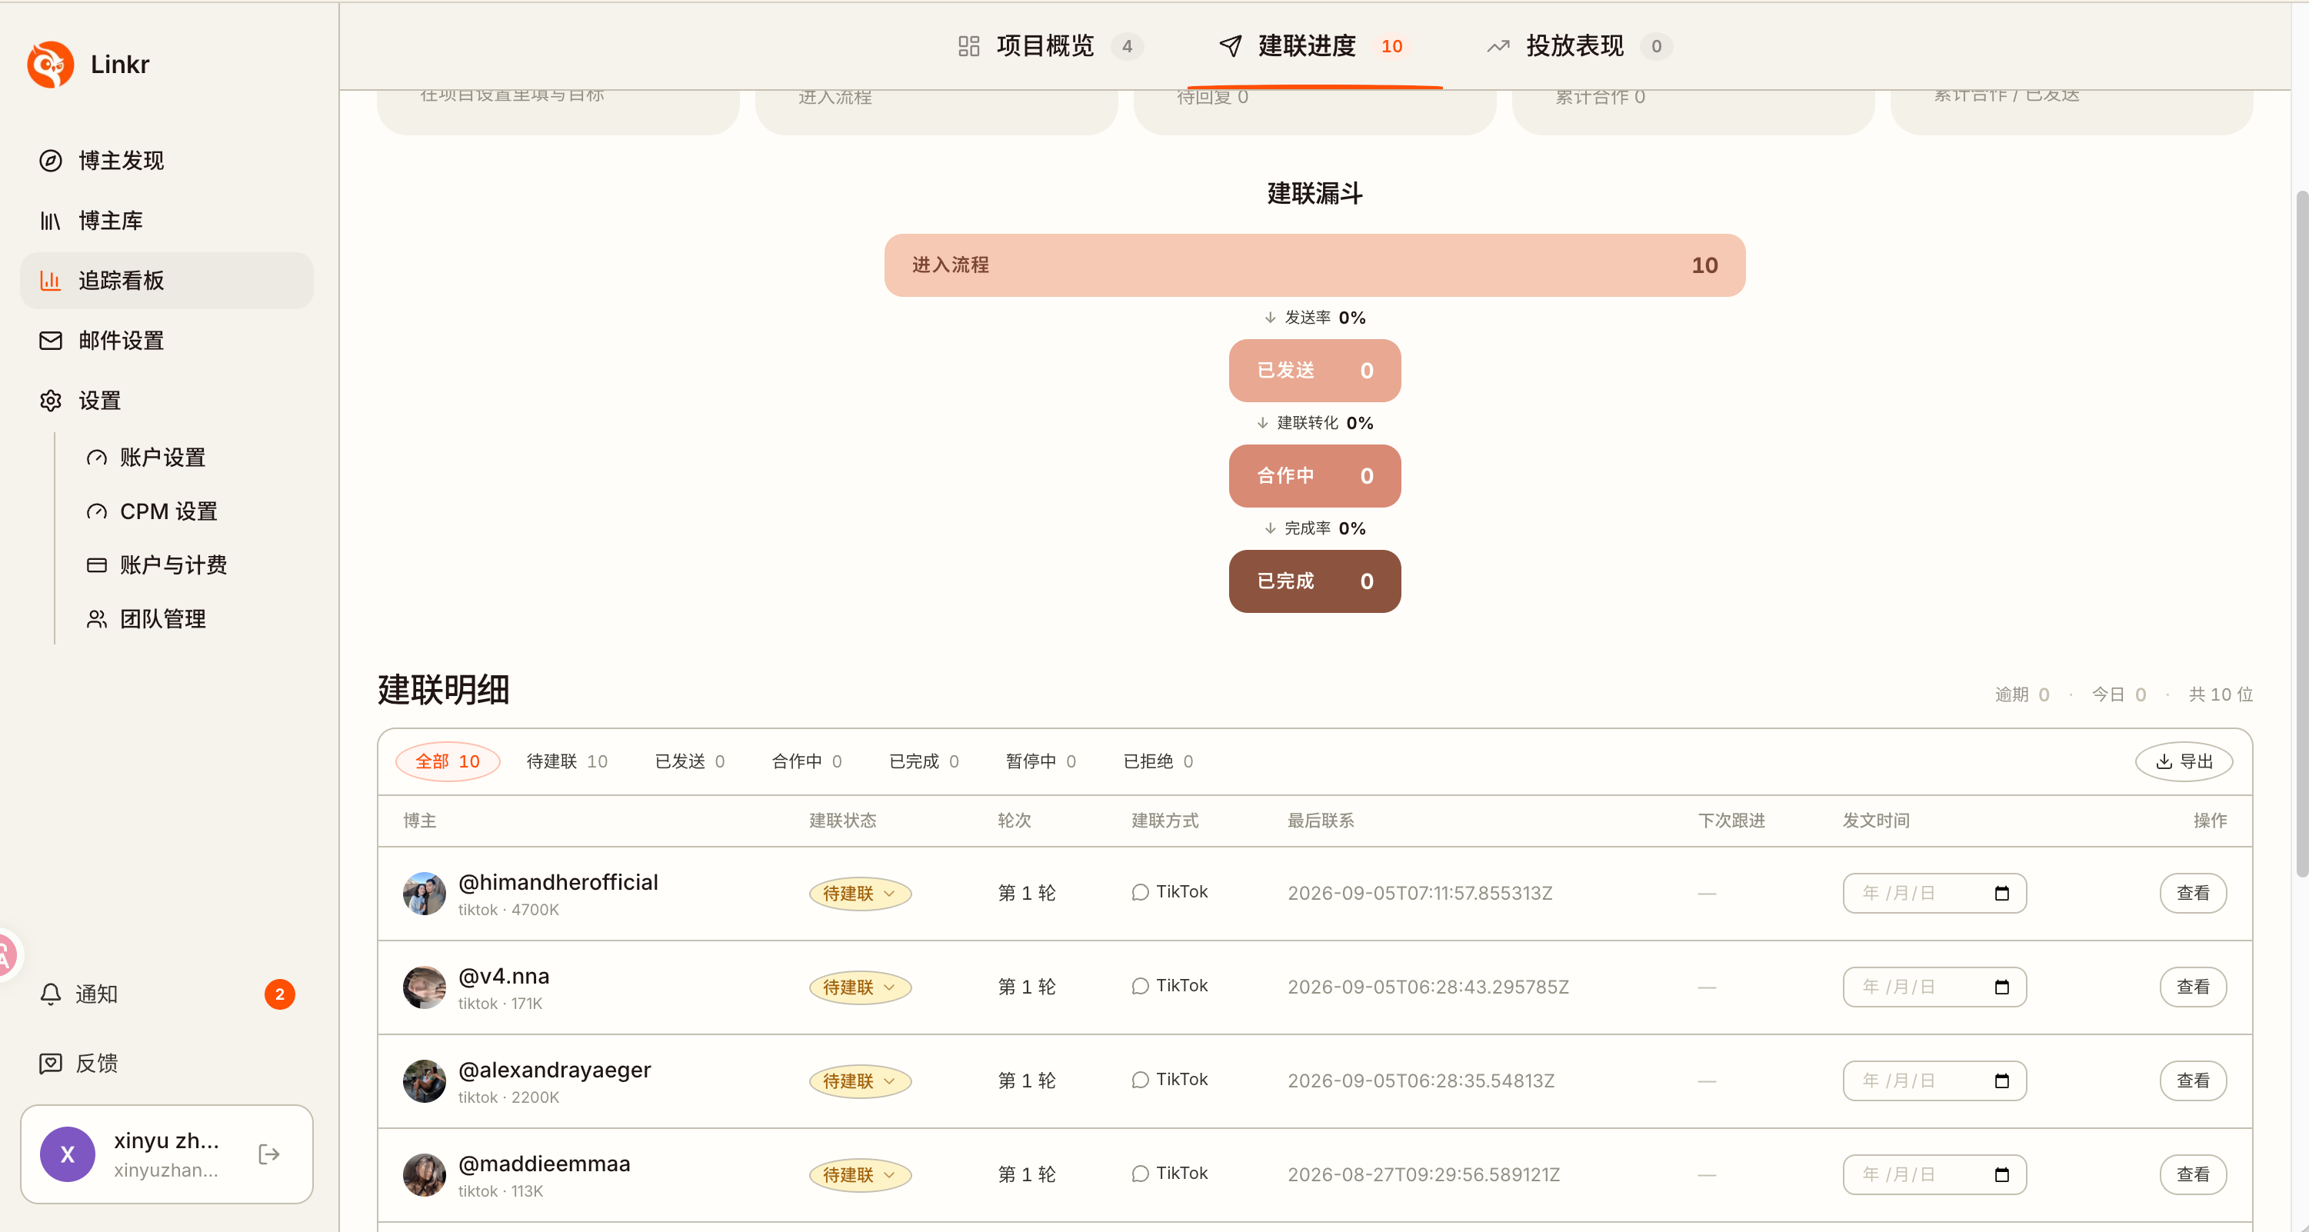Open 博主库 library icon in sidebar
The height and width of the screenshot is (1232, 2309).
[50, 221]
